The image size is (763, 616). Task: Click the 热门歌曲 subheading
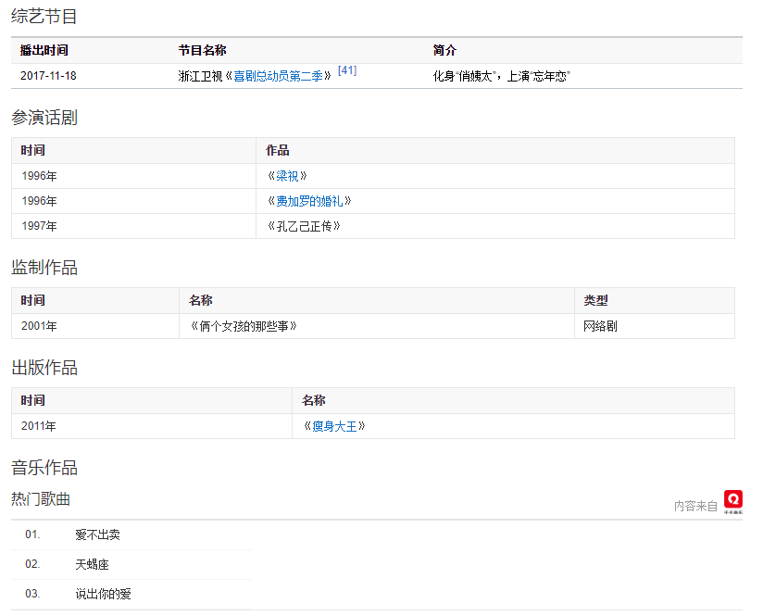tap(41, 498)
